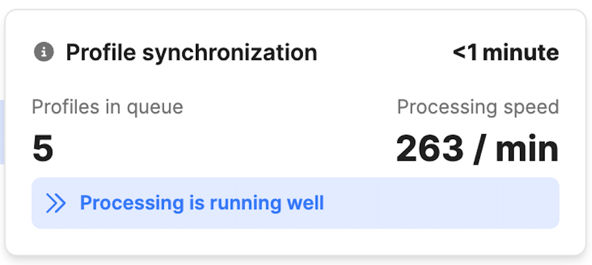This screenshot has height=265, width=592.
Task: Click empty right side of blue status banner
Action: (450, 203)
